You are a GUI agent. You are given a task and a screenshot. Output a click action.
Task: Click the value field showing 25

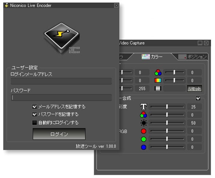point(194,107)
